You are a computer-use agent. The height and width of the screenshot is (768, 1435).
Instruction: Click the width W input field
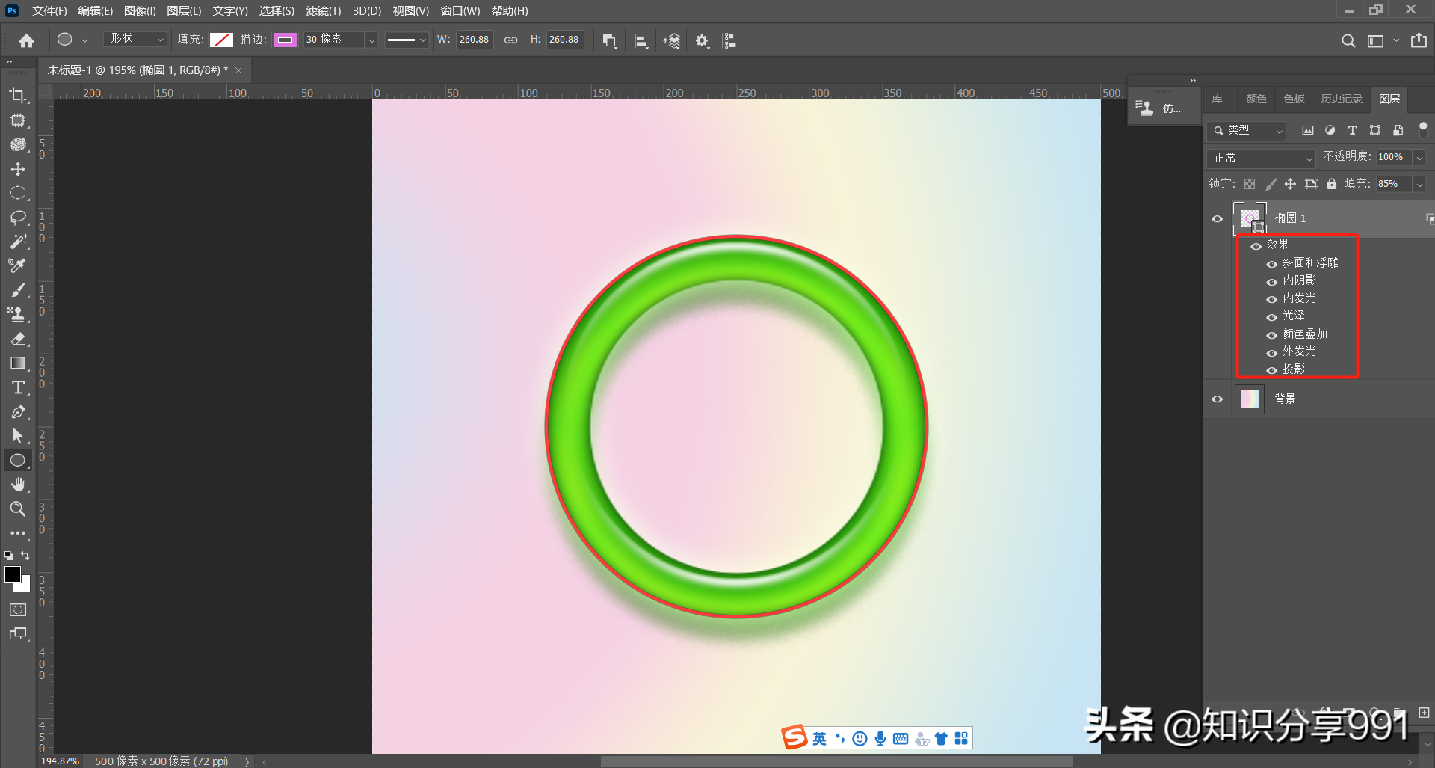tap(474, 40)
